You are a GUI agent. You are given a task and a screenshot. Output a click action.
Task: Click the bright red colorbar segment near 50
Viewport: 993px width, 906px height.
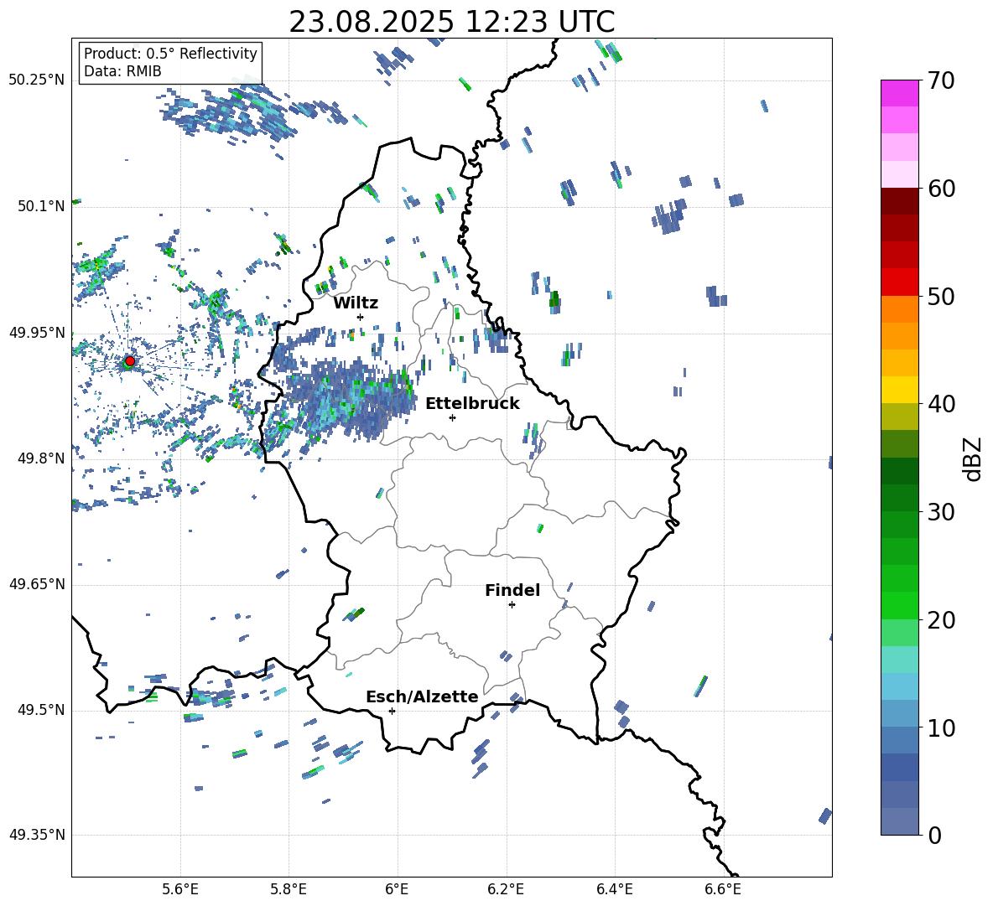tap(900, 282)
